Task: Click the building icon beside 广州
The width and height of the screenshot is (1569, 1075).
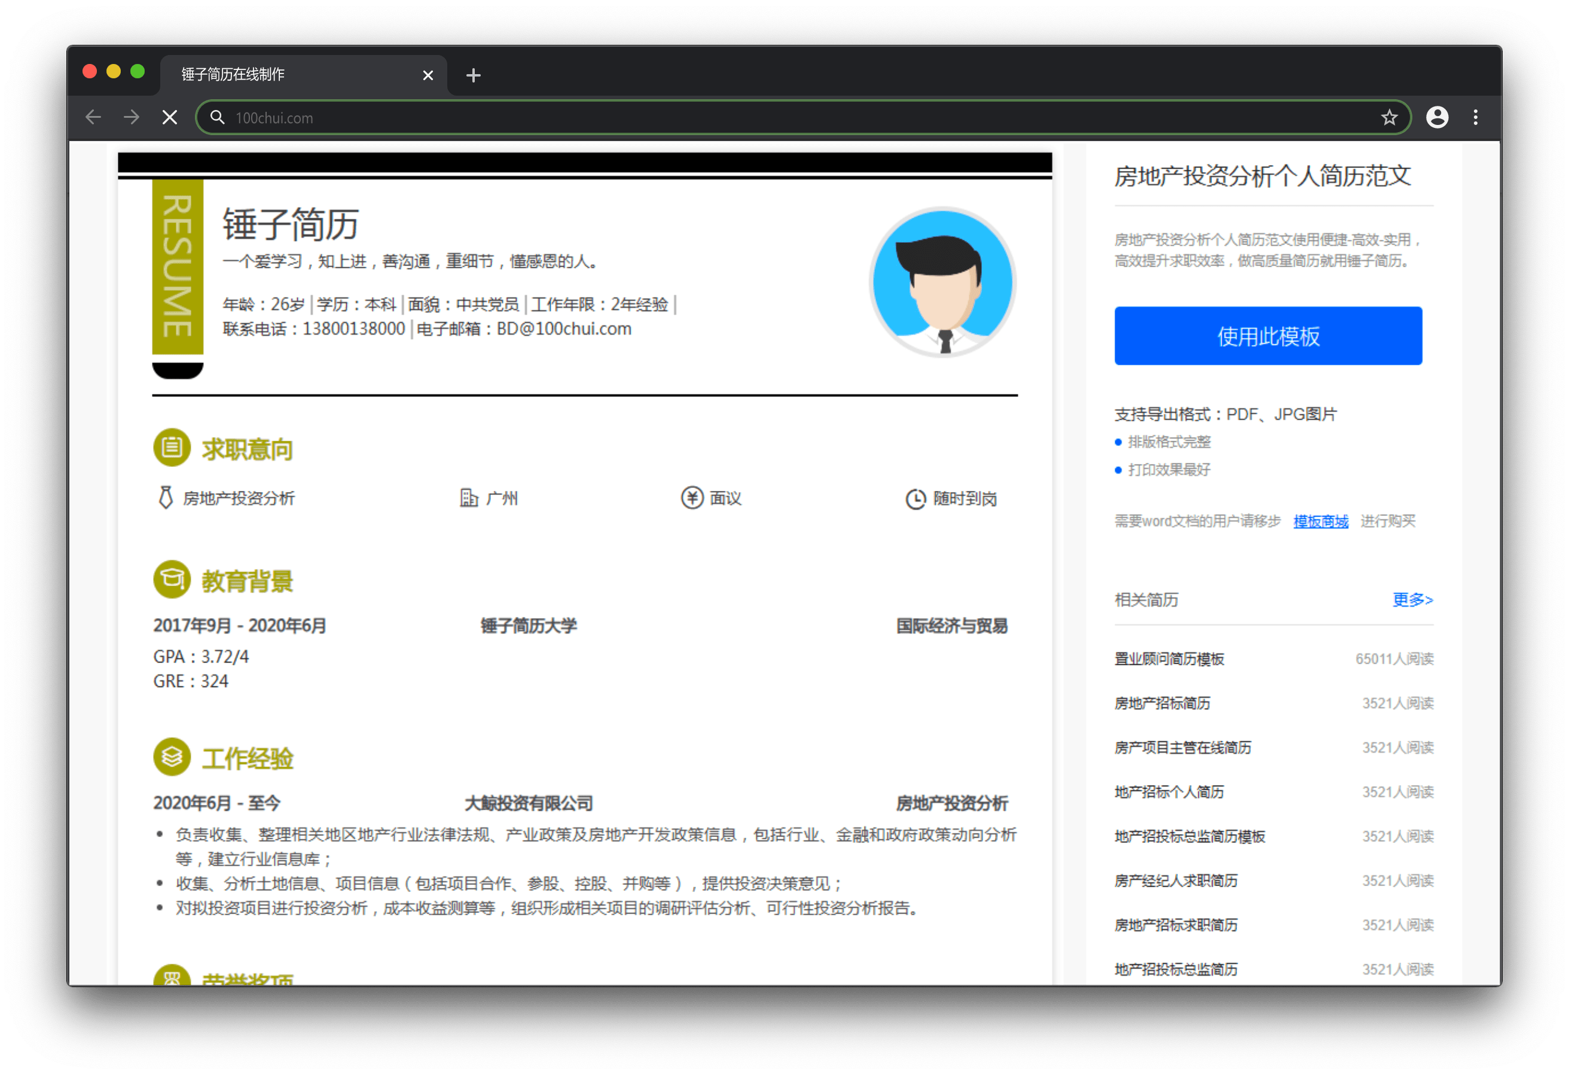Action: (x=469, y=498)
